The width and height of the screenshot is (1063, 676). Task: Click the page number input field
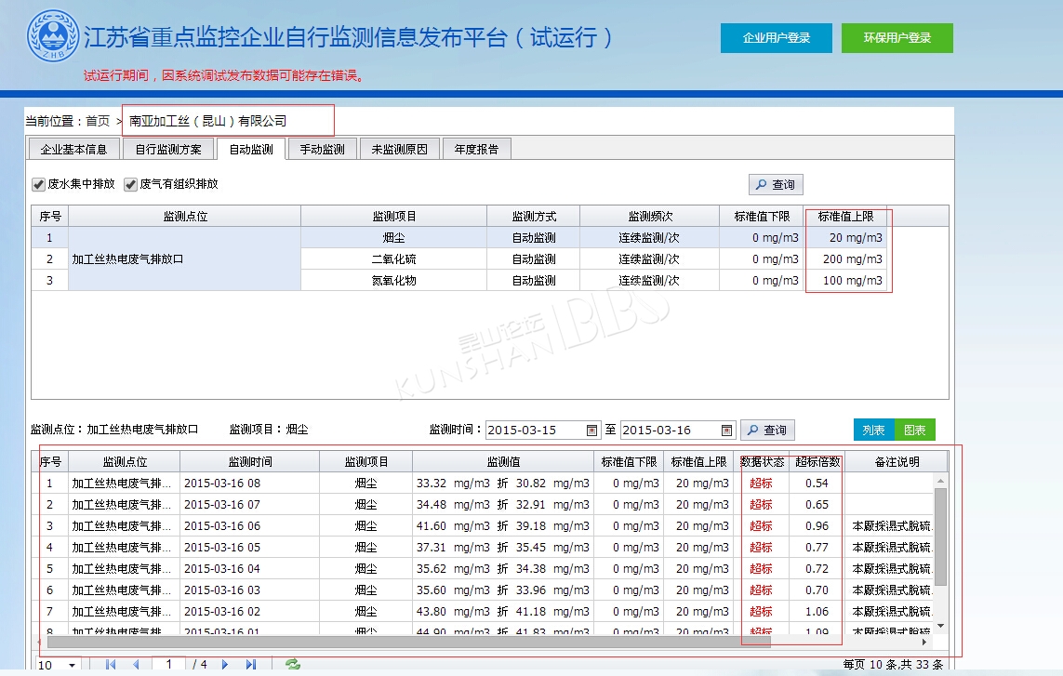pyautogui.click(x=168, y=664)
